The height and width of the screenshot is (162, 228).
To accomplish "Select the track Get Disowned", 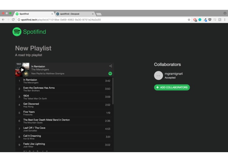I will [64, 105].
